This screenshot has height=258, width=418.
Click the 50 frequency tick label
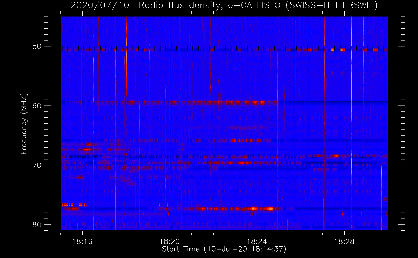pos(37,47)
